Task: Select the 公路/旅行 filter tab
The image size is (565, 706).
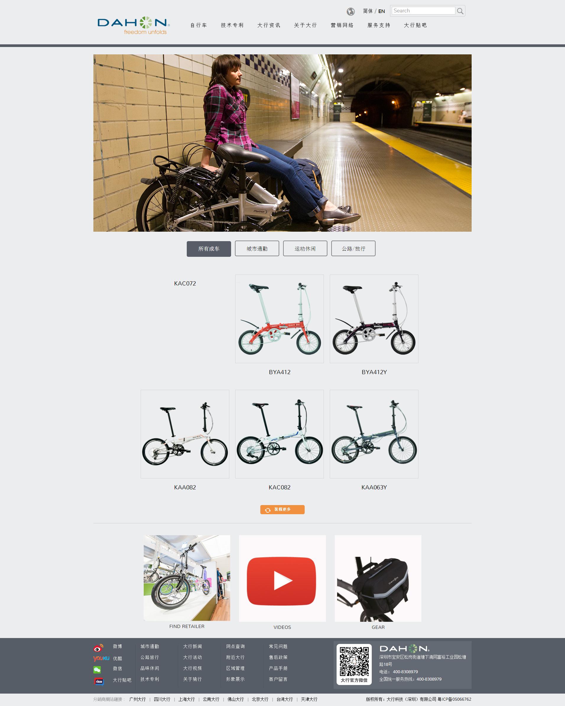Action: tap(353, 249)
